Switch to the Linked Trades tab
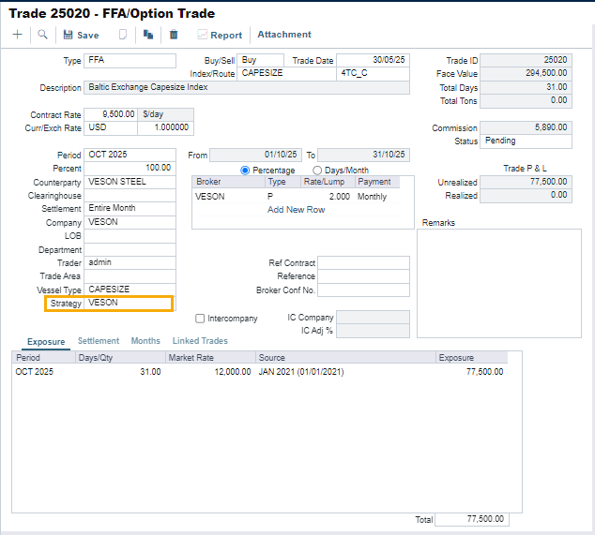This screenshot has width=595, height=535. [x=200, y=341]
